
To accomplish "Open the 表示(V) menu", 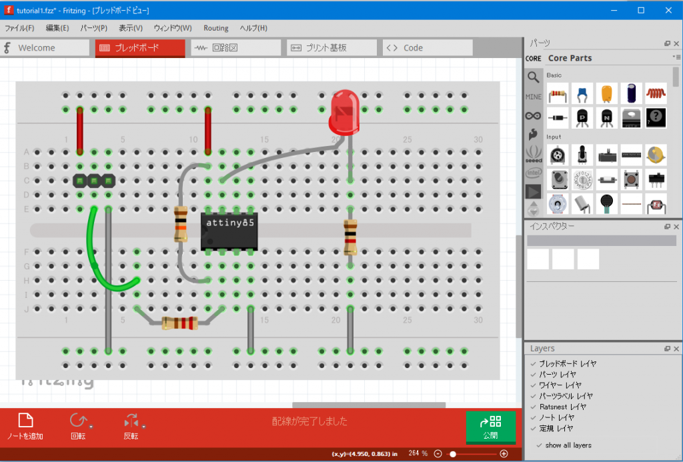I will 131,28.
